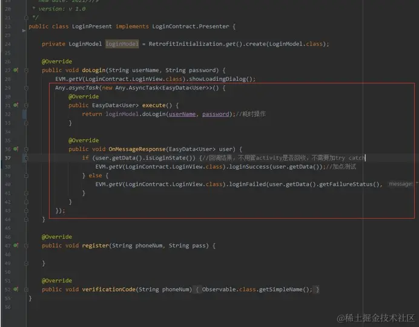The image size is (419, 327).
Task: Collapse the doLogin method at line 27
Action: [x=26, y=70]
